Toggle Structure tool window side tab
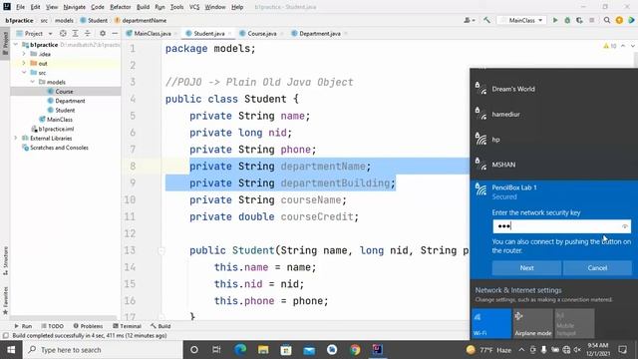The height and width of the screenshot is (359, 638). pyautogui.click(x=5, y=260)
